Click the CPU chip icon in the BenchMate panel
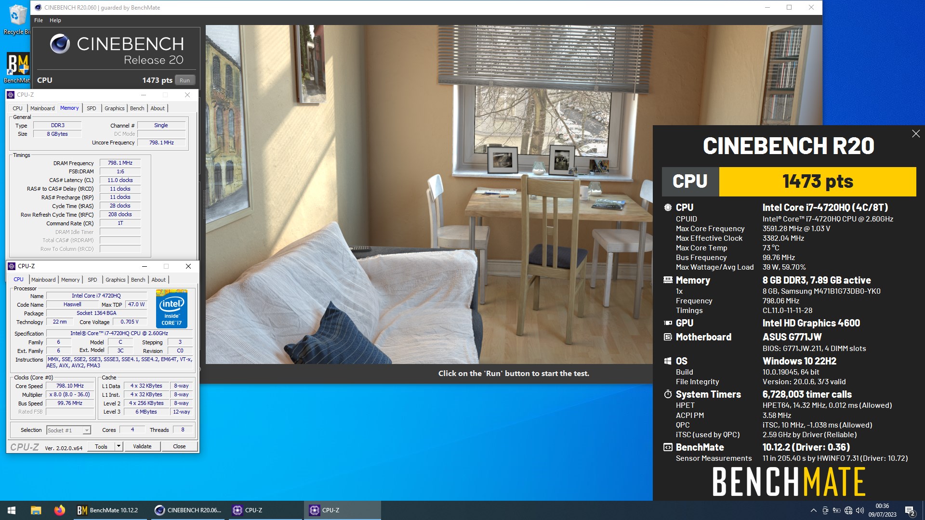This screenshot has width=925, height=520. pos(668,208)
